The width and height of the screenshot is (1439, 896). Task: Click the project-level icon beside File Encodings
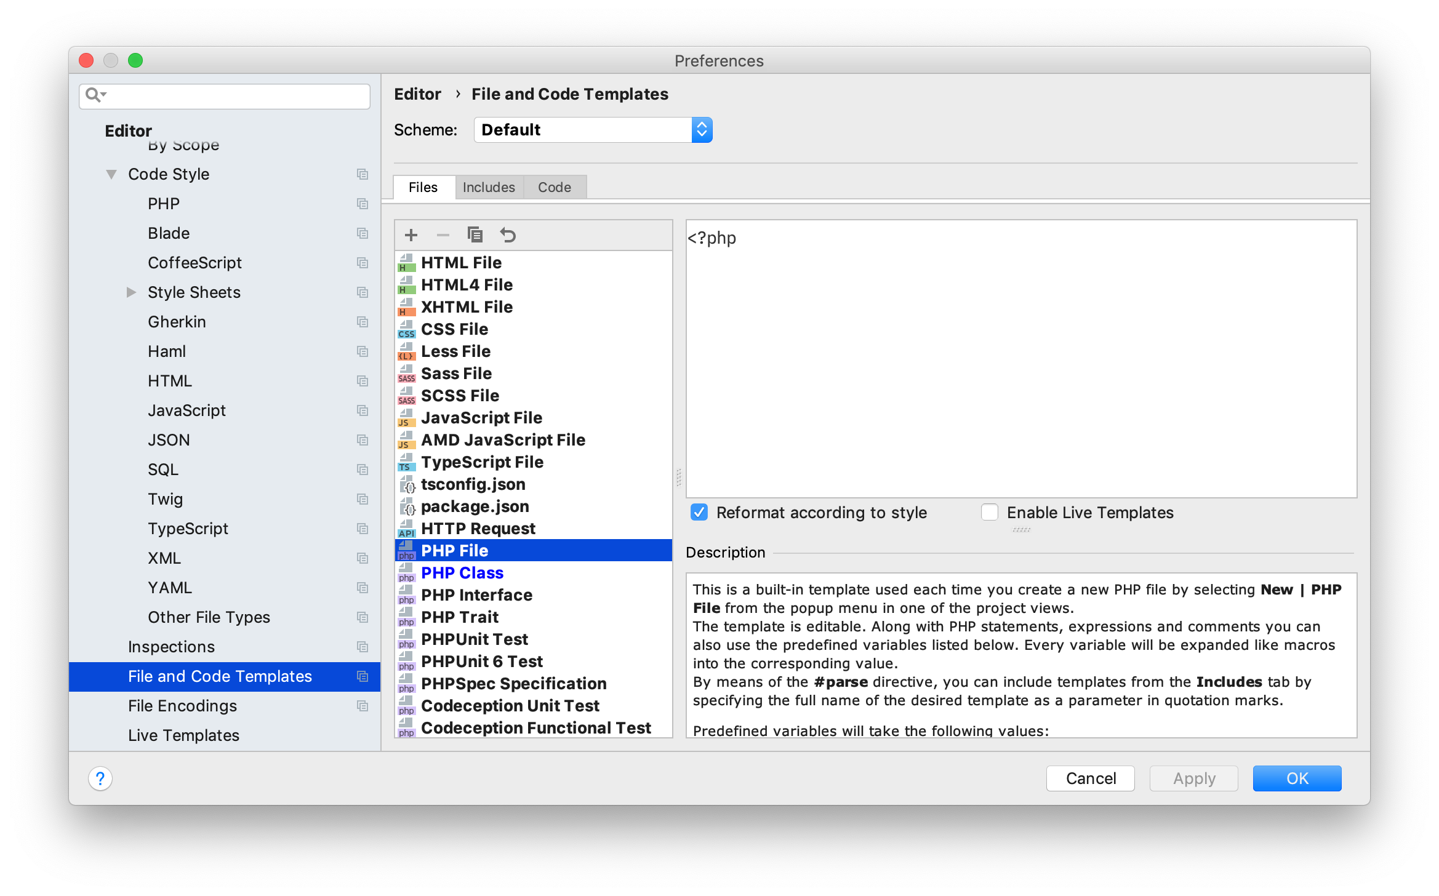[x=363, y=706]
